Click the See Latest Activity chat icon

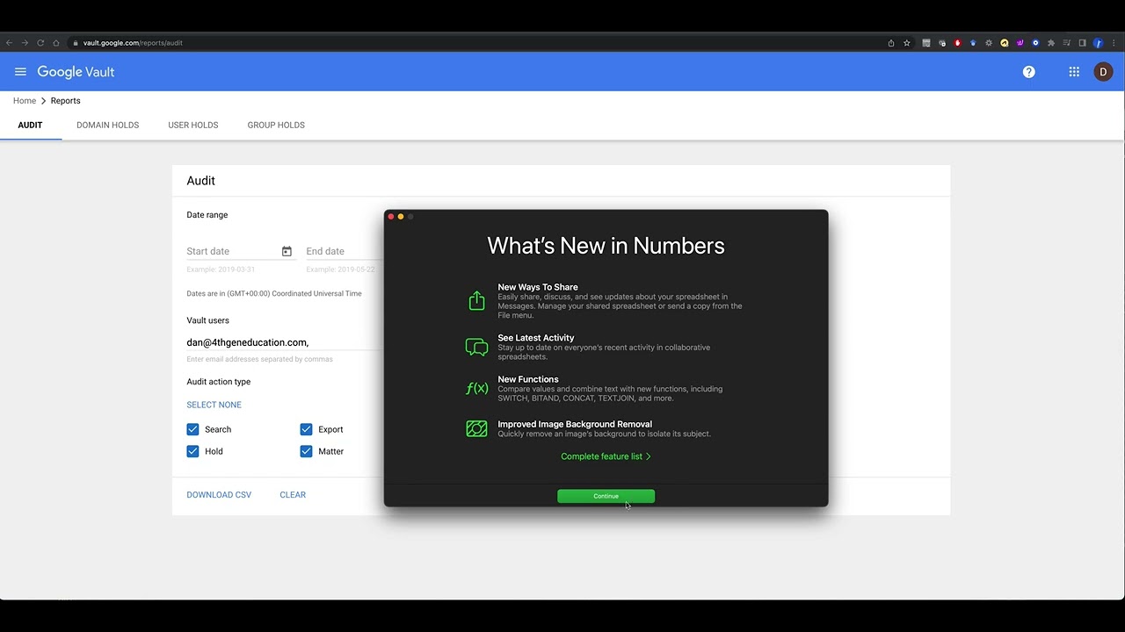click(476, 348)
